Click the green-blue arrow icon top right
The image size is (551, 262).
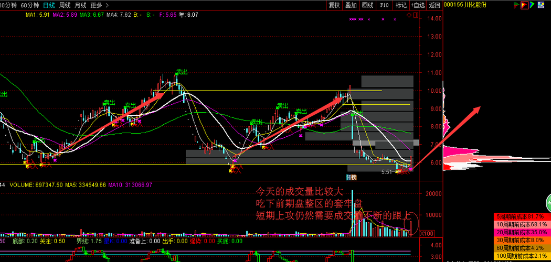point(533,5)
